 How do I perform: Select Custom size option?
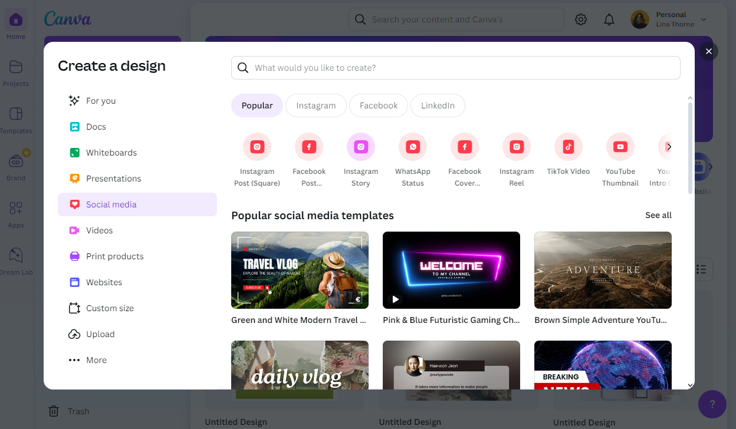click(x=137, y=308)
